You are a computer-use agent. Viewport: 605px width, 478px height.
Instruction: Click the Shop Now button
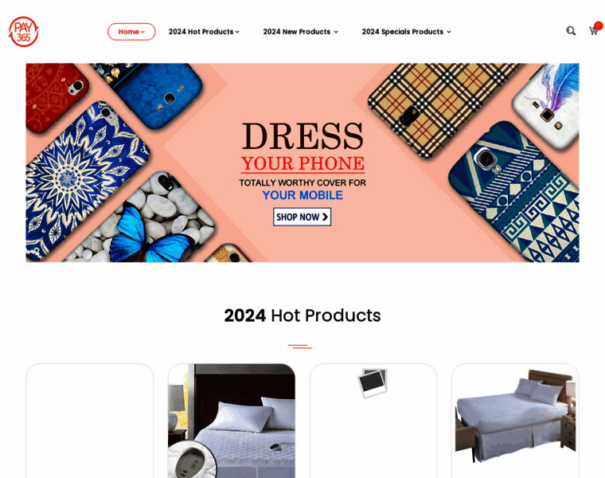point(302,217)
